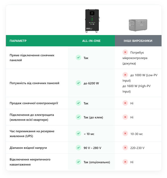Click green checkmark next to '90 V – 280 V'

coord(78,148)
